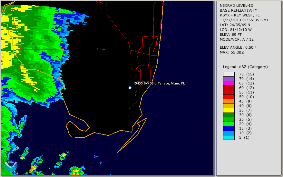Select the ELEV: 89 FT text
The image size is (283, 177).
(x=231, y=34)
